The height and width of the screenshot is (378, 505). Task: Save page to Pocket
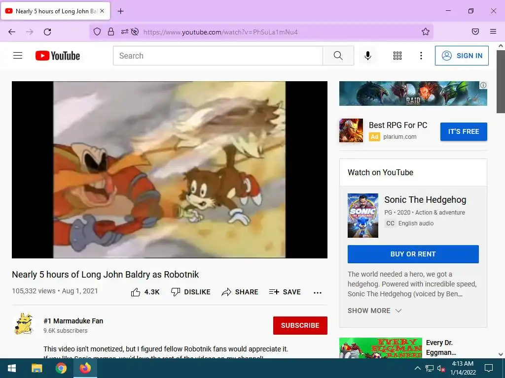[x=475, y=31]
